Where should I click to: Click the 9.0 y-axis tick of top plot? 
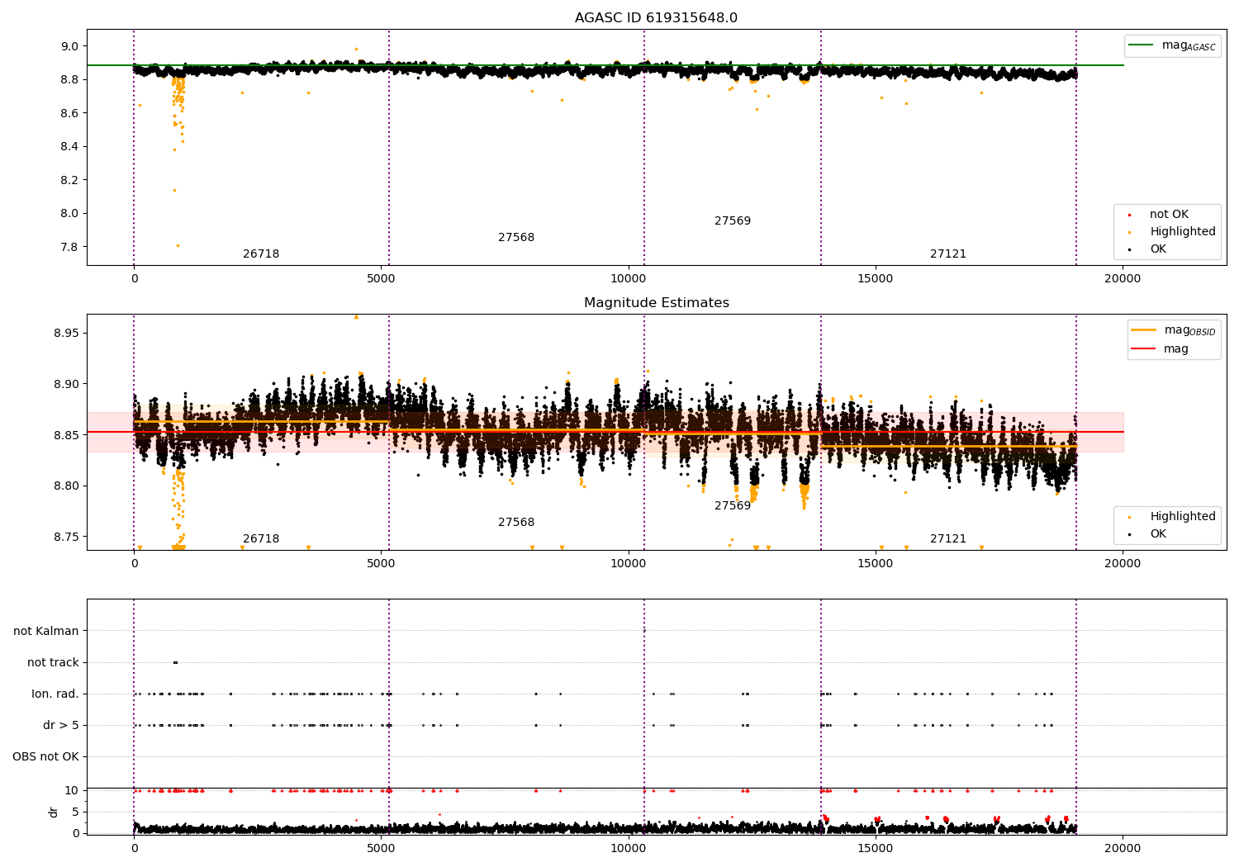pos(69,46)
